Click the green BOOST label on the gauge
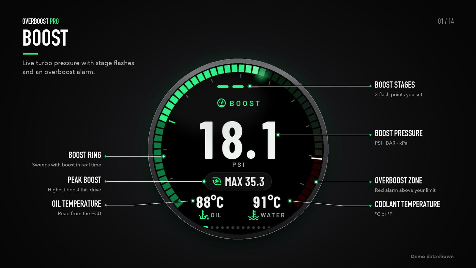476x268 pixels. click(x=245, y=103)
